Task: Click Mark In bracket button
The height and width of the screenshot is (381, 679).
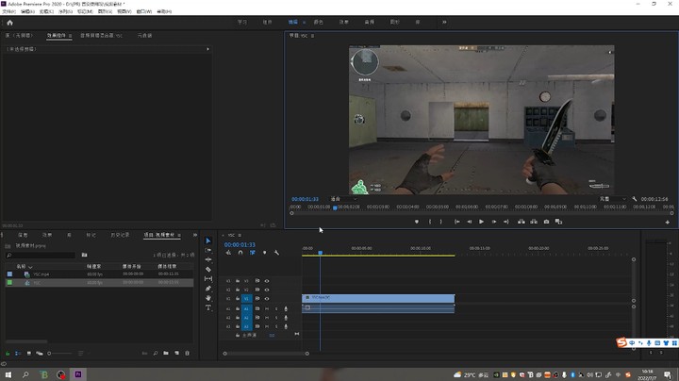Action: pyautogui.click(x=430, y=222)
